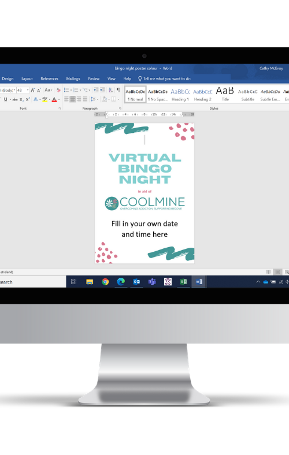
Task: Click the Coolmine logo in poster
Action: 144,203
